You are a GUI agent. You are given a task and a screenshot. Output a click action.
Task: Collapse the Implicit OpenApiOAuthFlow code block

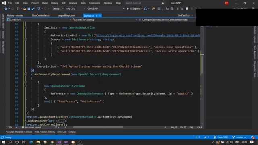click(25, 28)
